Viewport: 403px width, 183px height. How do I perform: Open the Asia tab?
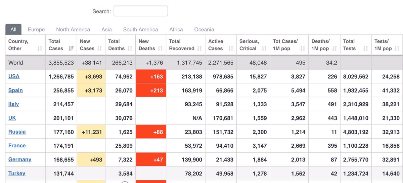click(x=107, y=30)
